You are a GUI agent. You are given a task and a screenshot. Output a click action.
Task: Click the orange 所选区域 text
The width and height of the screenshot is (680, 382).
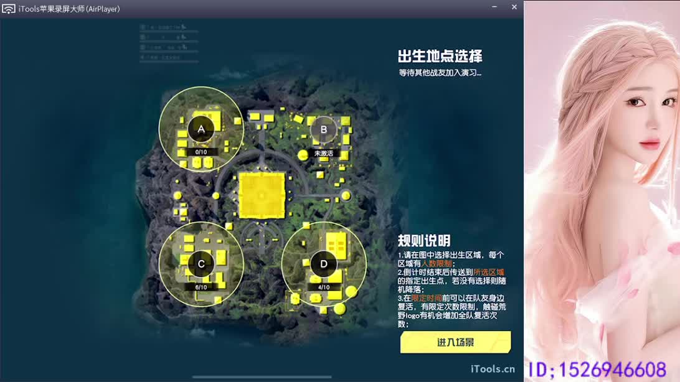pos(489,272)
